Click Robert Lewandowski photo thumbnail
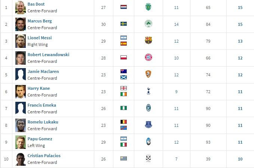 21,58
